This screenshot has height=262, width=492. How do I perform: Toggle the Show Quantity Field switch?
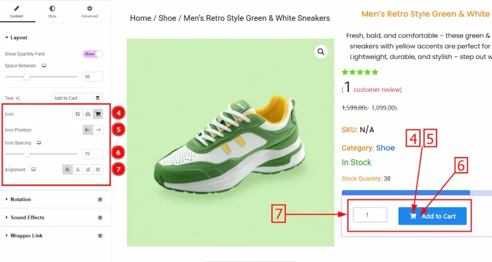tap(93, 54)
